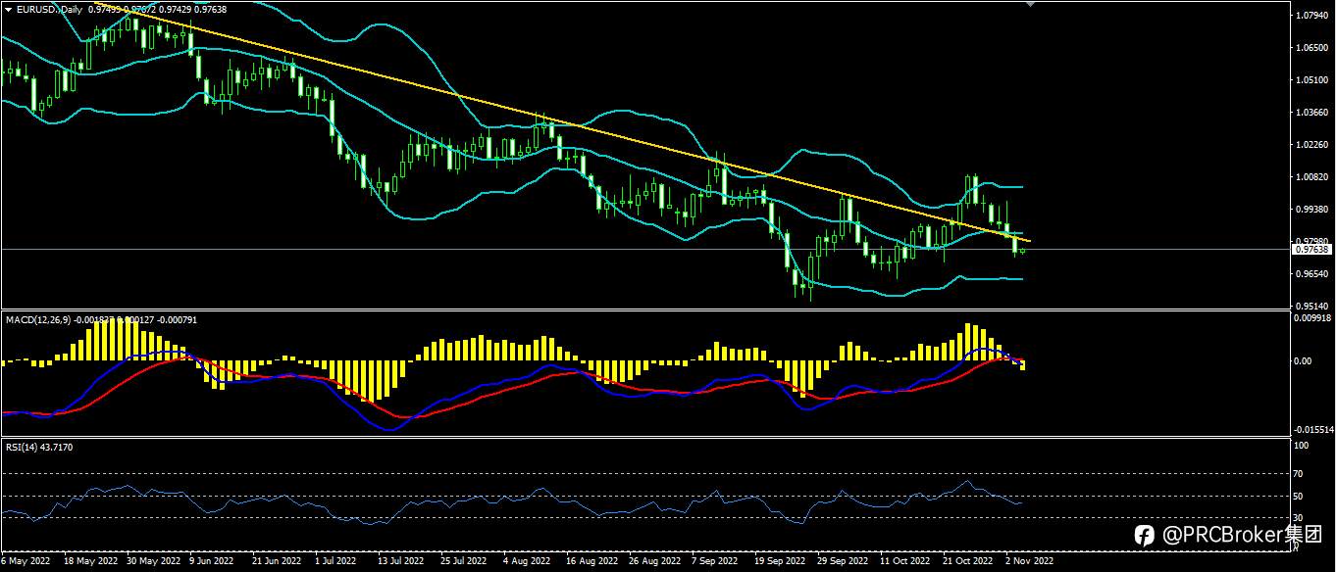Image resolution: width=1337 pixels, height=572 pixels.
Task: Click the 16 Aug 2022 date label
Action: coord(591,562)
